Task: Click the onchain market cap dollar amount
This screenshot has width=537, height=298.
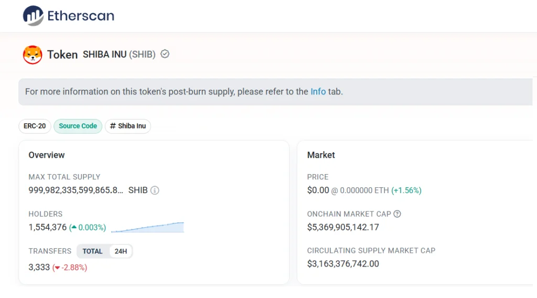Action: [x=343, y=227]
